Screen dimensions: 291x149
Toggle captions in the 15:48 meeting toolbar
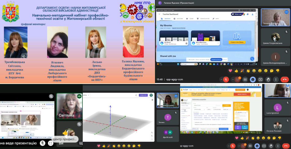(244, 79)
